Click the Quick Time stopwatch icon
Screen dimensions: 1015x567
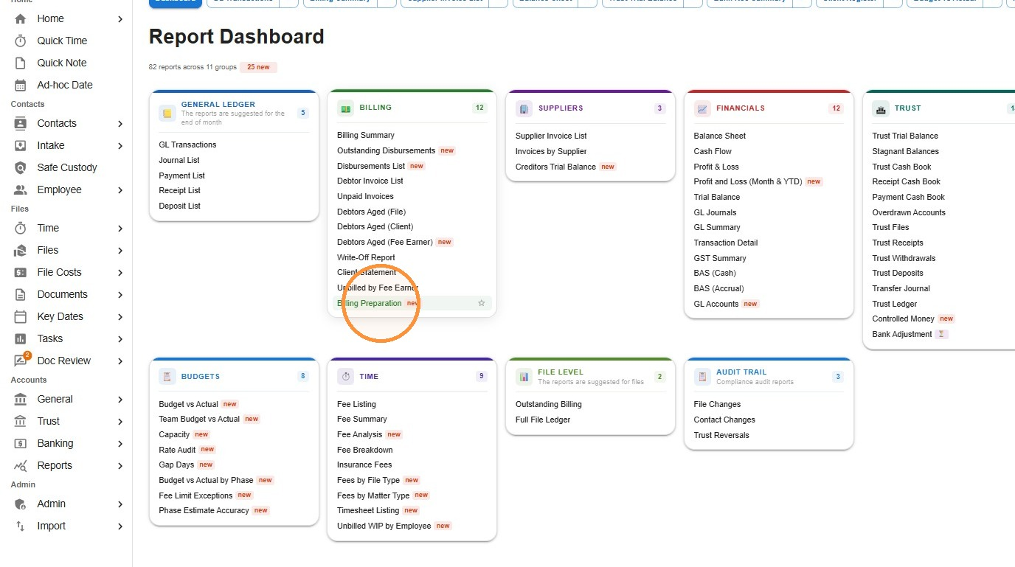point(21,41)
